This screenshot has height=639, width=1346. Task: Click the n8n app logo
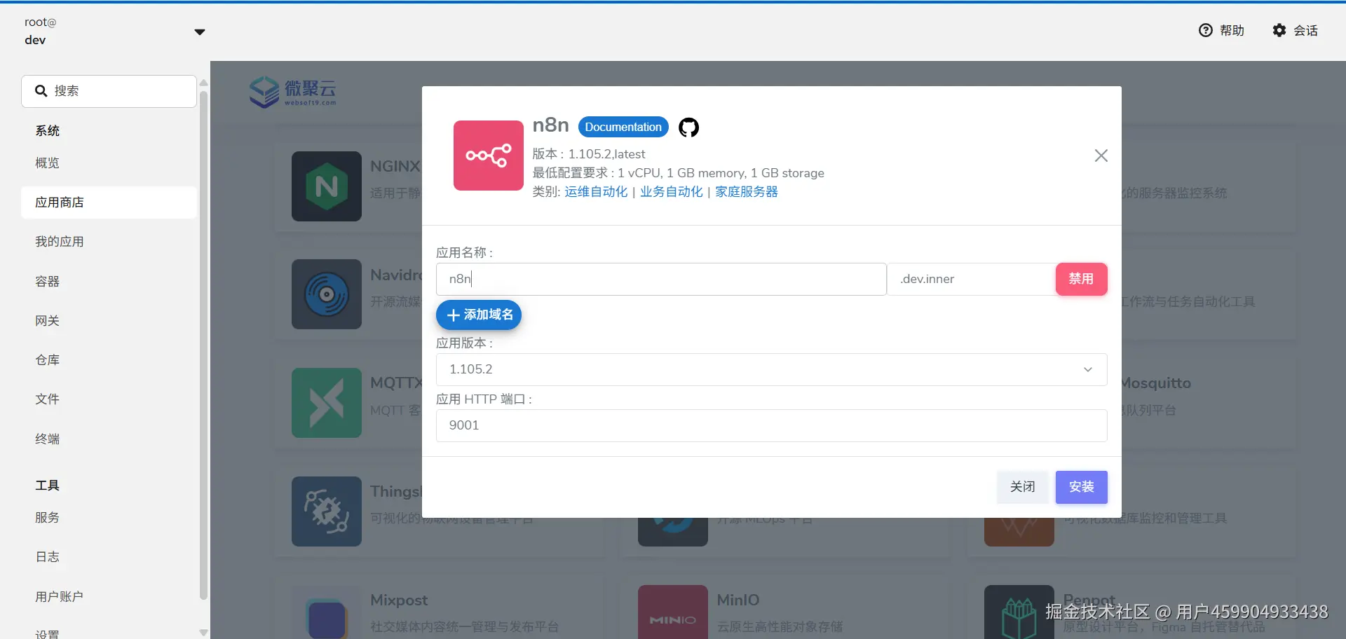(x=489, y=156)
